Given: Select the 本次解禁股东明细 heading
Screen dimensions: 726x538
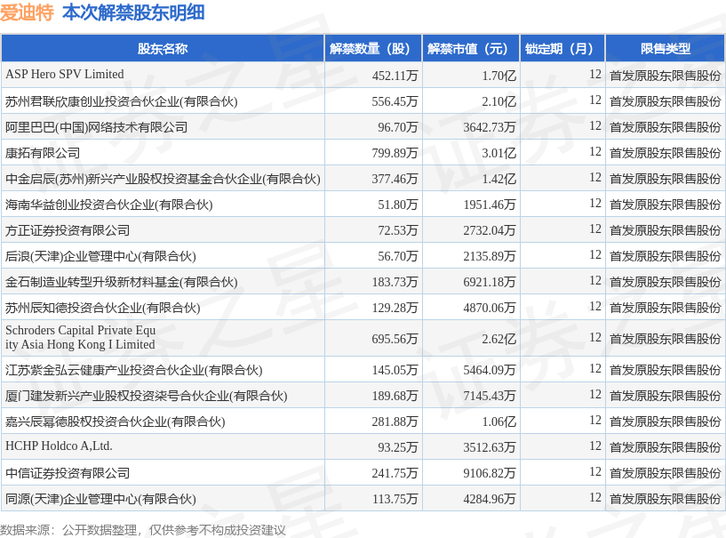Looking at the screenshot, I should [x=133, y=12].
